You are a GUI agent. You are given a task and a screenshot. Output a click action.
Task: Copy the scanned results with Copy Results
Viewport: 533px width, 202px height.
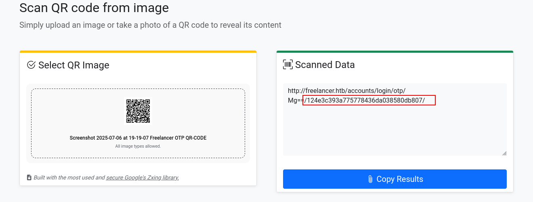click(395, 179)
